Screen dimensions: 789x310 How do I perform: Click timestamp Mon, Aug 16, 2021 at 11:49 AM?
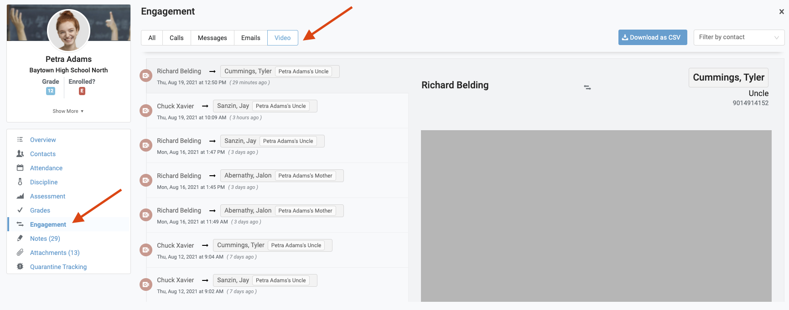(x=192, y=222)
